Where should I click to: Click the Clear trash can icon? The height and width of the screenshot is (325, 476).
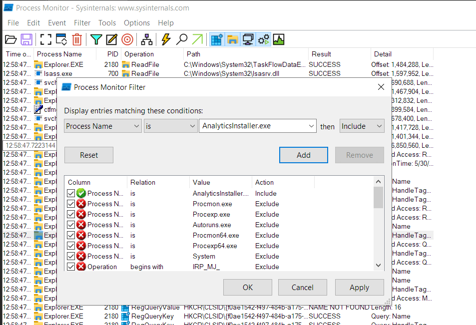(x=77, y=39)
